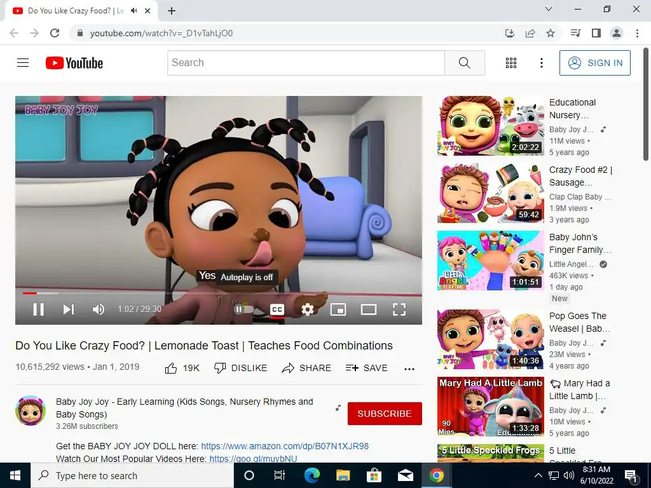The image size is (651, 488).
Task: Click the SHARE button
Action: pos(306,368)
